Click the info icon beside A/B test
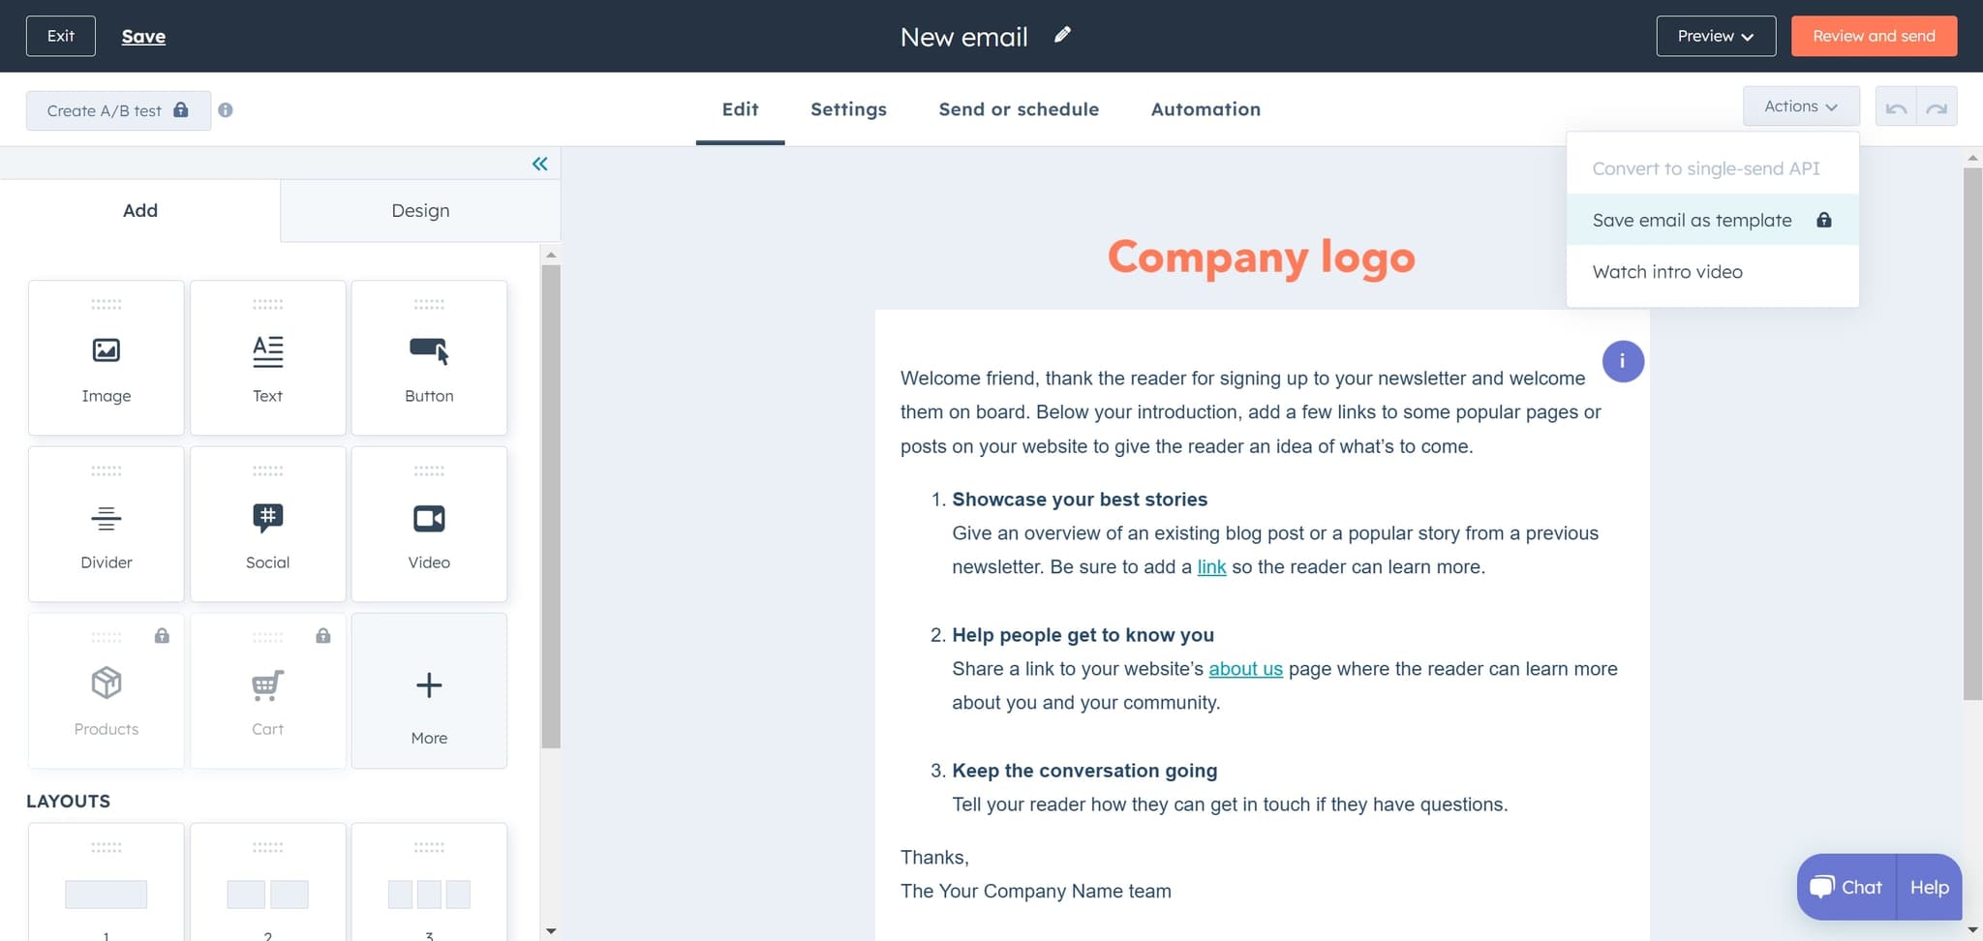 226,110
